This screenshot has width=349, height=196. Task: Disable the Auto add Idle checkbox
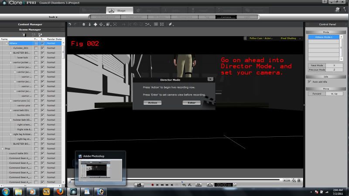point(309,82)
